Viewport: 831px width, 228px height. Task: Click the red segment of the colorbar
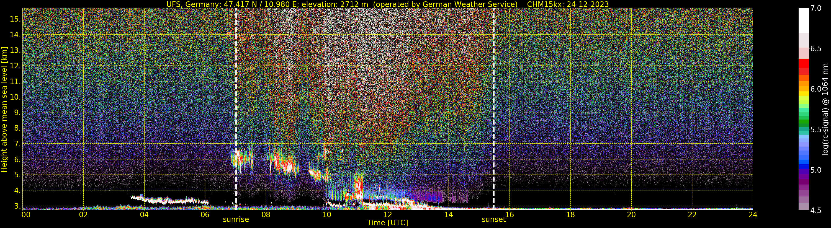[x=804, y=63]
